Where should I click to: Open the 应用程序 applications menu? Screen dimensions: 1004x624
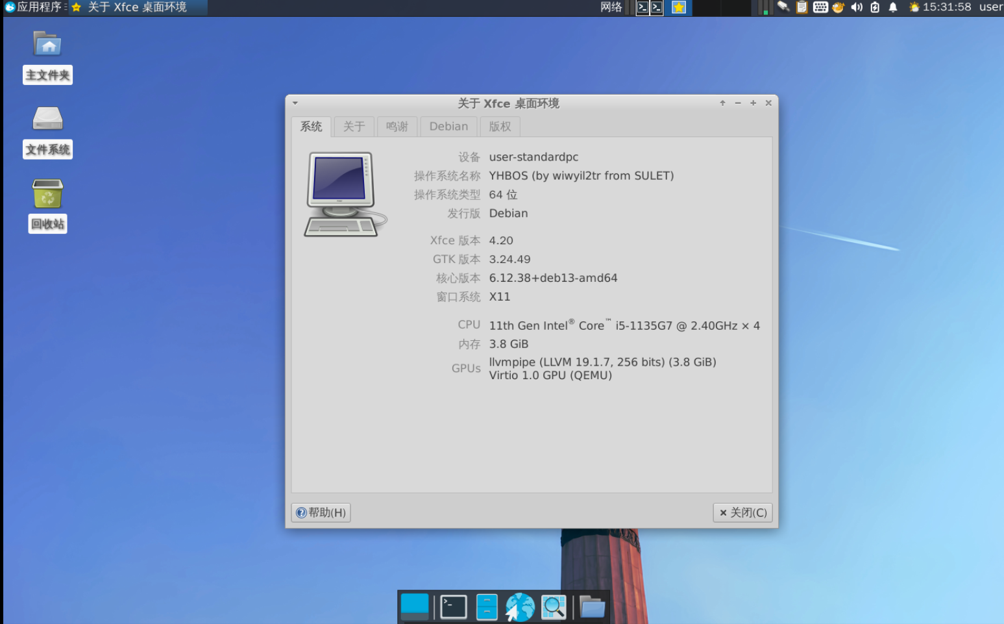click(32, 7)
